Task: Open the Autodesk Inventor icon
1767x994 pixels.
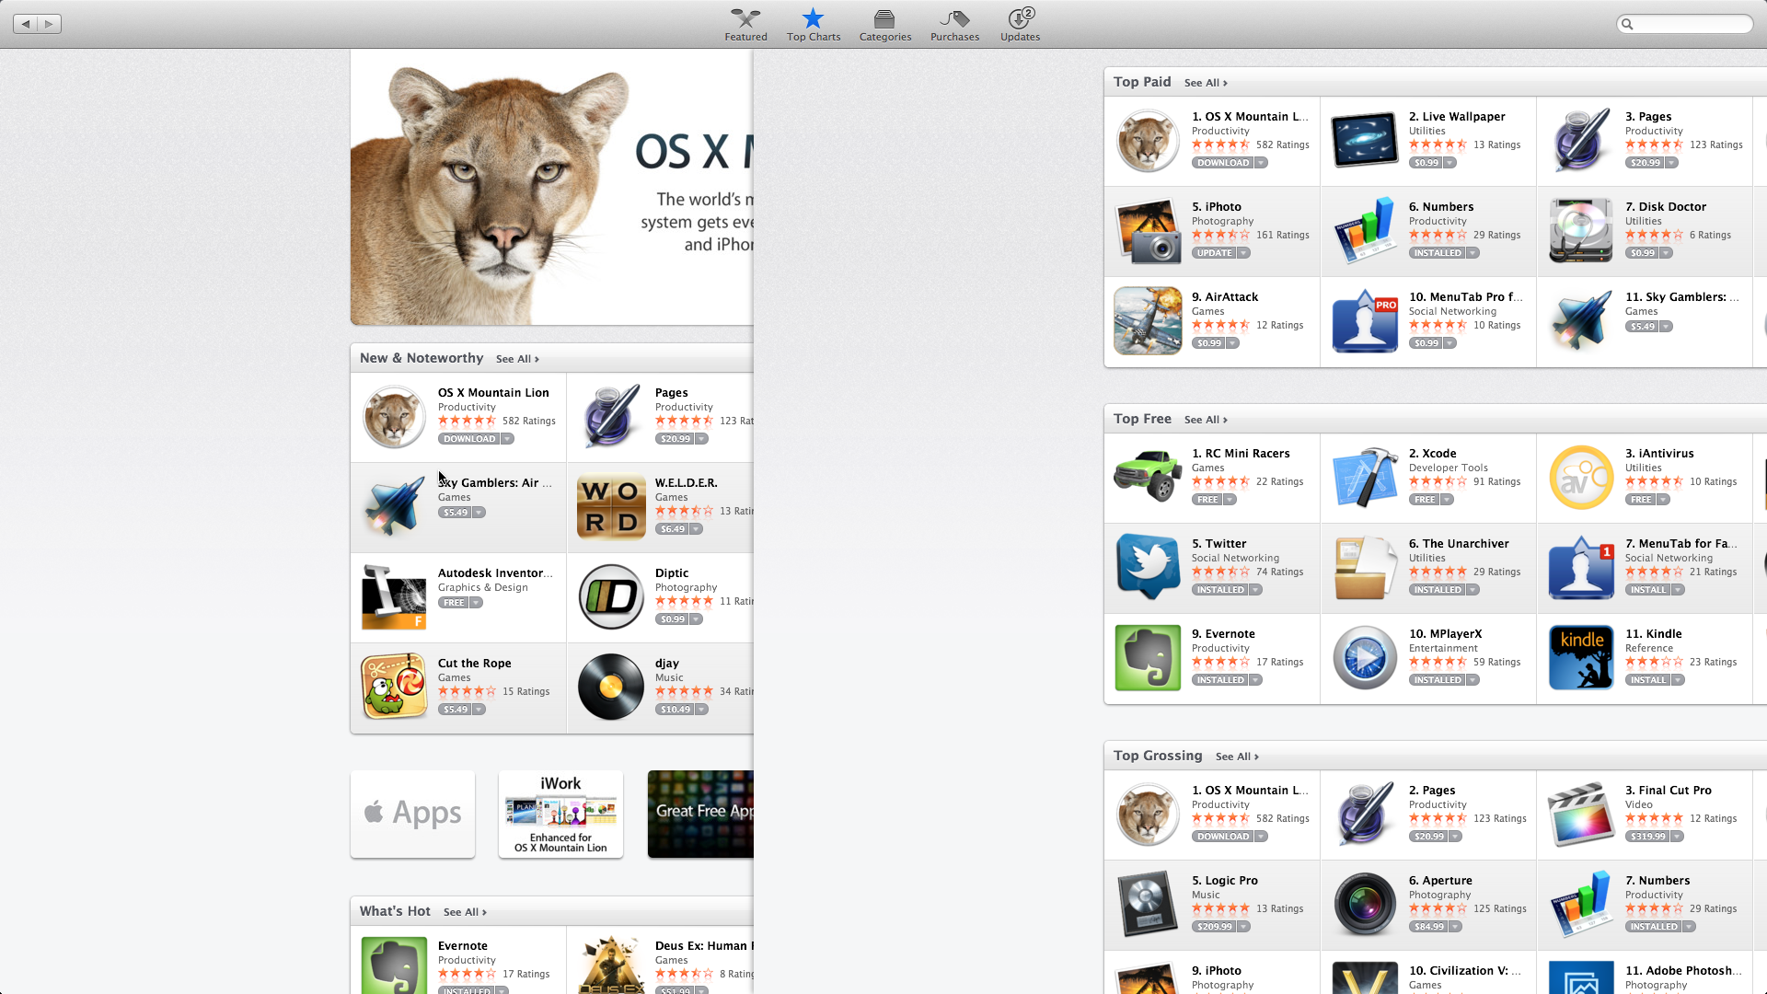Action: click(394, 597)
